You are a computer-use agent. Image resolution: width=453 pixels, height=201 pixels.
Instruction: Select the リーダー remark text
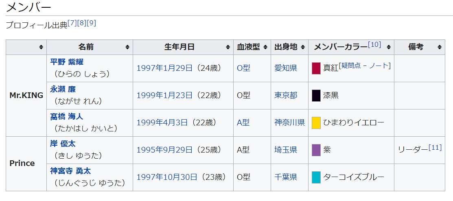[x=413, y=150]
